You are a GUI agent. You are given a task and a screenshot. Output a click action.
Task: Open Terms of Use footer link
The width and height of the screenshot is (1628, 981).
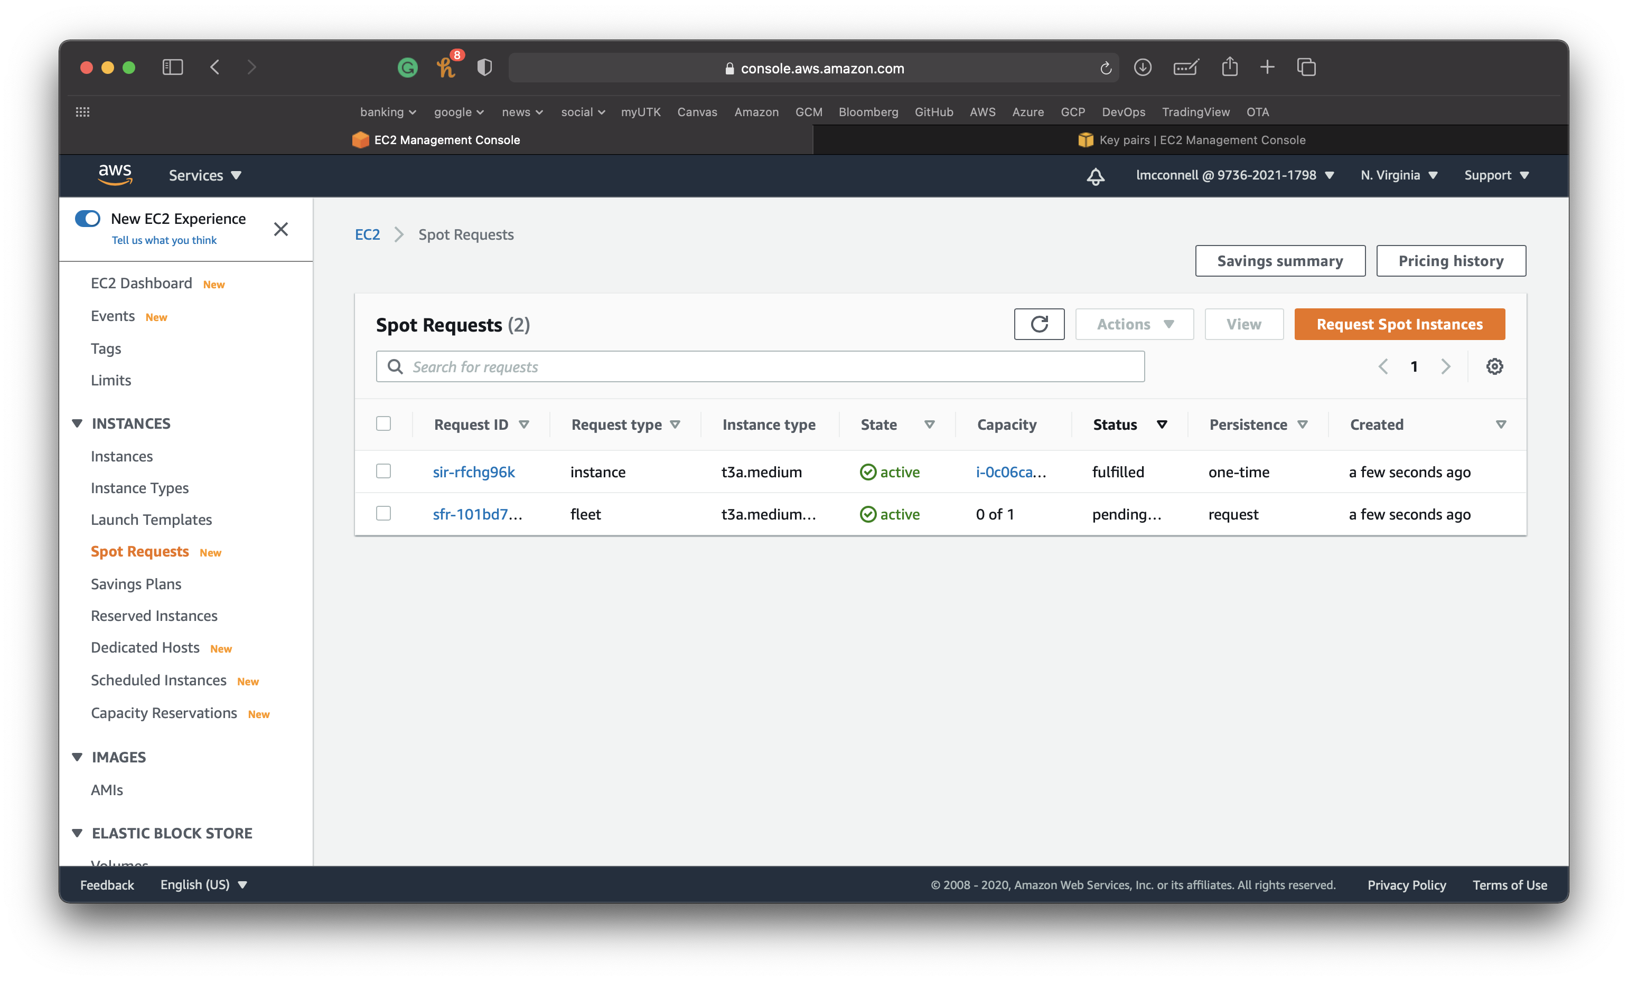pos(1510,885)
